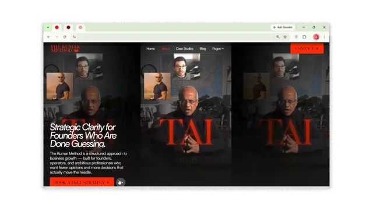Expand the Pages dropdown in site nav
The width and height of the screenshot is (373, 209).
pyautogui.click(x=218, y=49)
